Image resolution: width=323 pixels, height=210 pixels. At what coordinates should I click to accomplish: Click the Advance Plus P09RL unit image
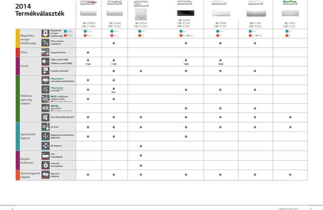pyautogui.click(x=221, y=13)
